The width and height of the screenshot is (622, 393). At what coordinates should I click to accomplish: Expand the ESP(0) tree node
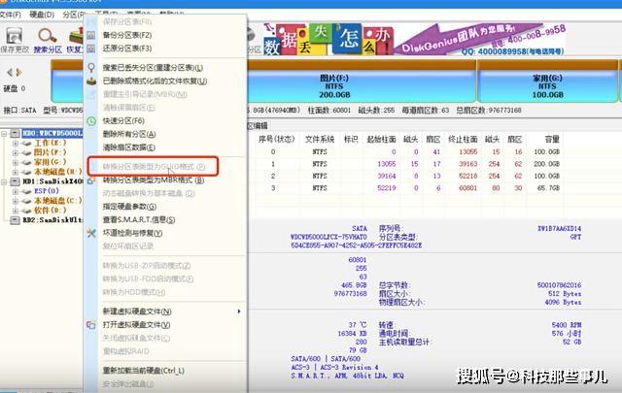[16, 191]
